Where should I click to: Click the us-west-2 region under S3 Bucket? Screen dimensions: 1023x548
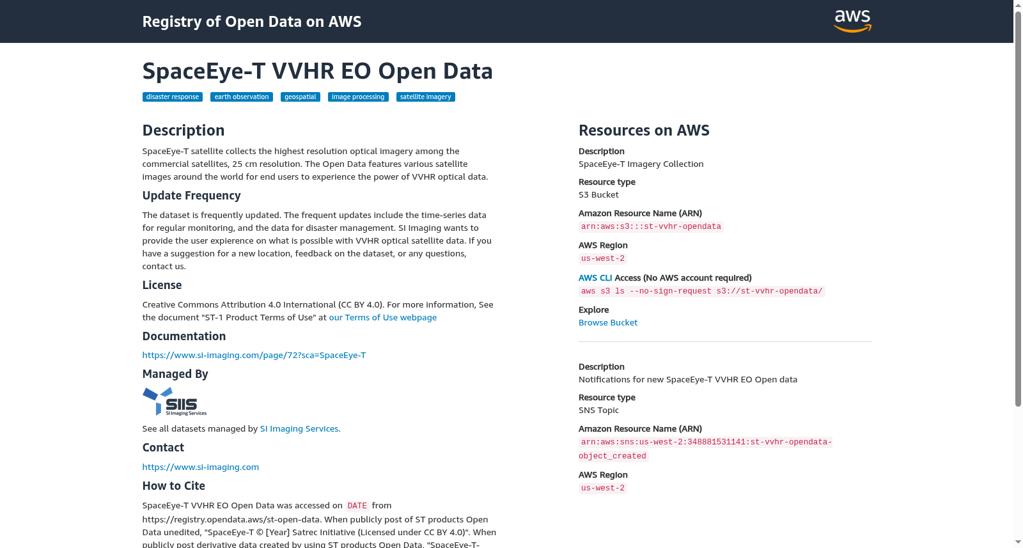(603, 259)
